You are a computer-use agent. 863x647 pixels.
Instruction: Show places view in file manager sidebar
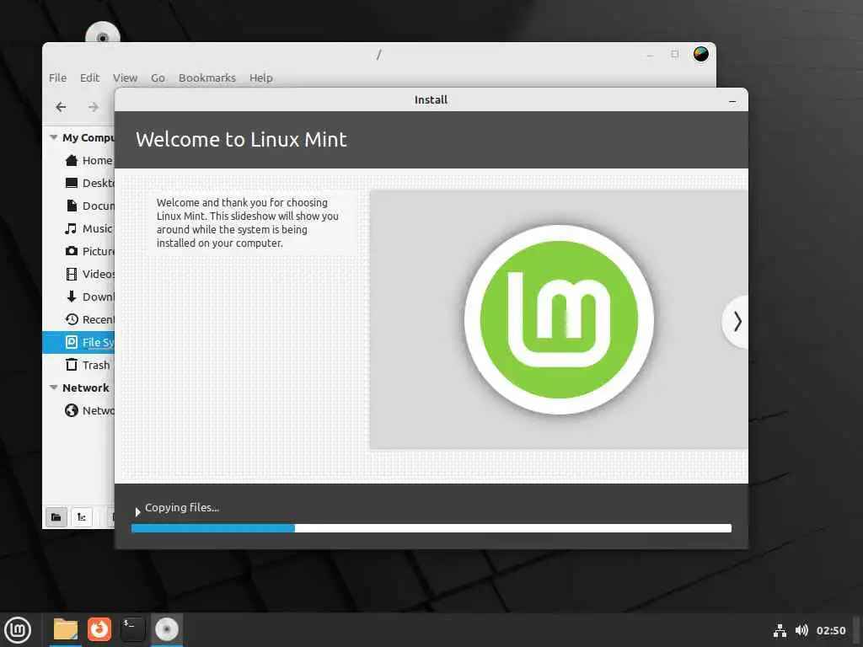56,517
